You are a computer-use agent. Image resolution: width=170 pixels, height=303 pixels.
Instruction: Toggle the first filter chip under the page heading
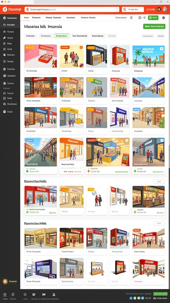click(31, 36)
